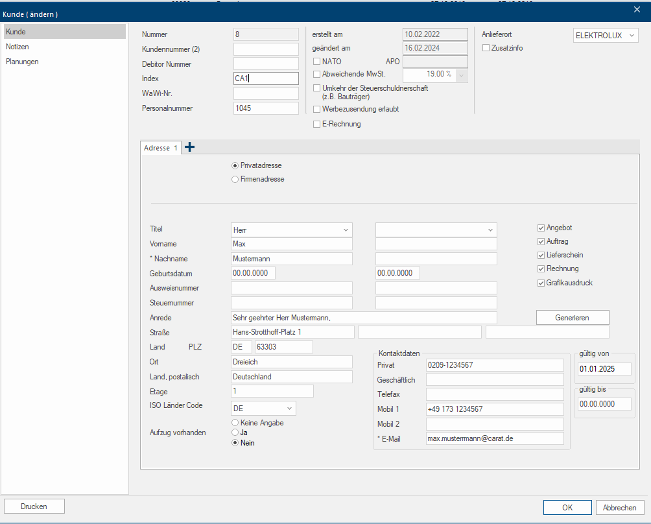Click the Straße field with Hans-Strotthoff-Platz

tap(292, 332)
